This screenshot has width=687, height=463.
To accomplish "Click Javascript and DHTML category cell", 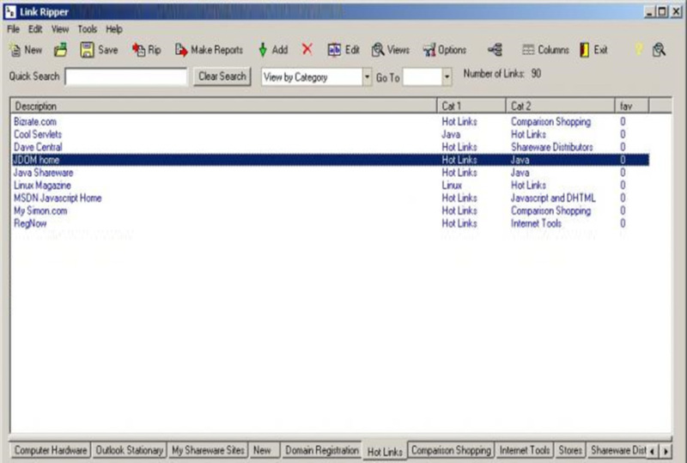I will click(553, 198).
